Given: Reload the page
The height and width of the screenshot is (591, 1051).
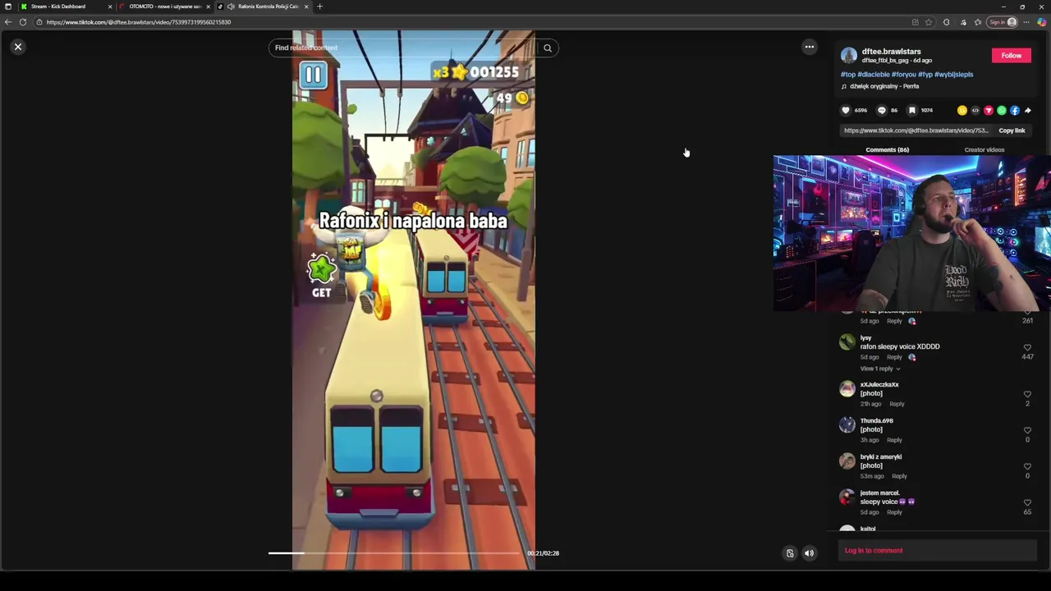Looking at the screenshot, I should click(x=23, y=22).
